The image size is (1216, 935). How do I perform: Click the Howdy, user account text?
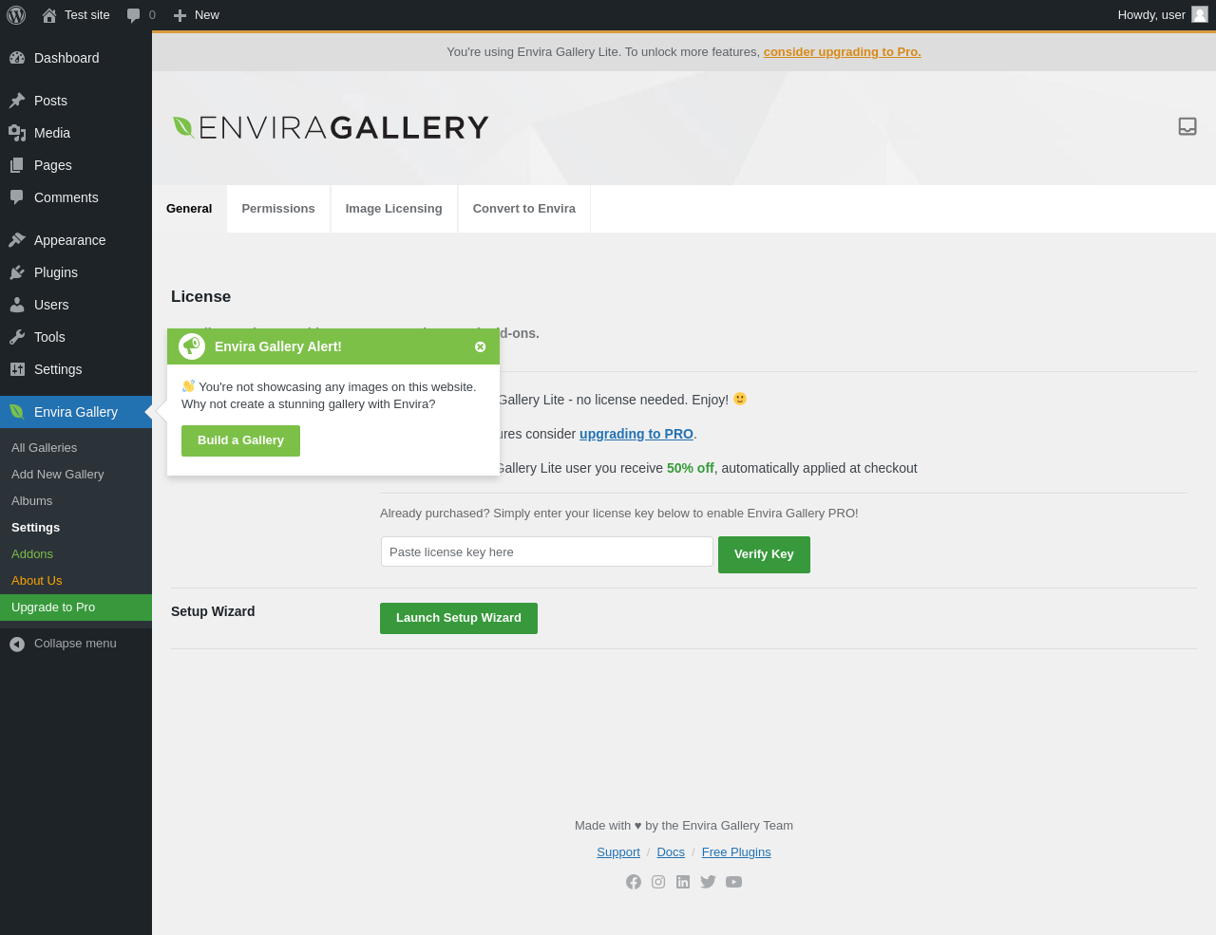coord(1151,15)
